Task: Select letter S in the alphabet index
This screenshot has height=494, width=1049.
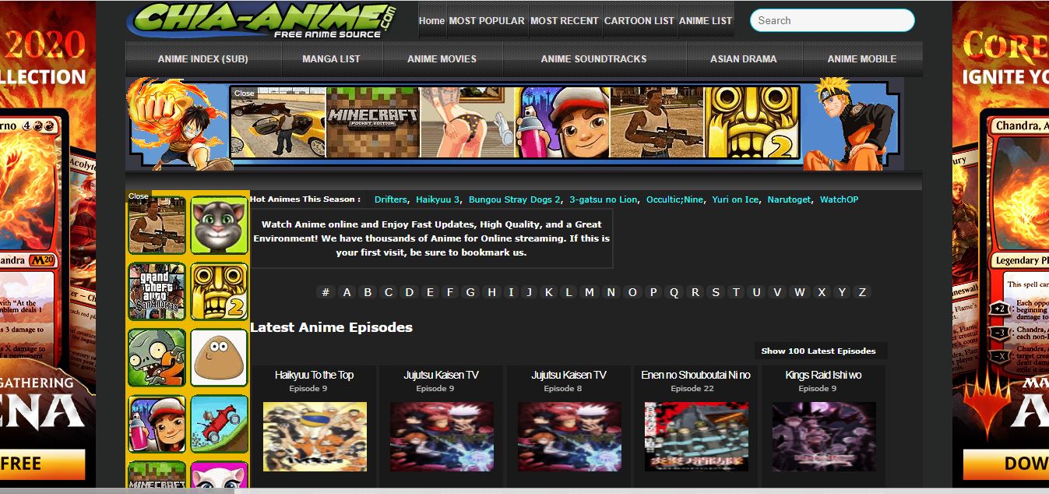Action: pos(715,292)
